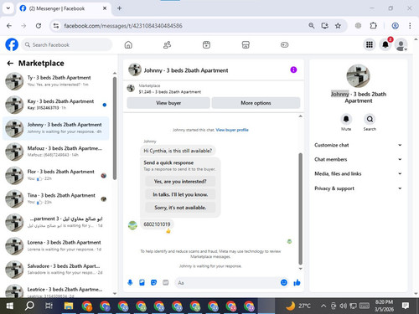Click the Aa message input box
The image size is (419, 314).
click(227, 283)
